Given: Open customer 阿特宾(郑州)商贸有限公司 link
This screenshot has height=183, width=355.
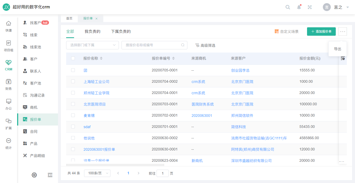Looking at the screenshot, I should 253,149.
